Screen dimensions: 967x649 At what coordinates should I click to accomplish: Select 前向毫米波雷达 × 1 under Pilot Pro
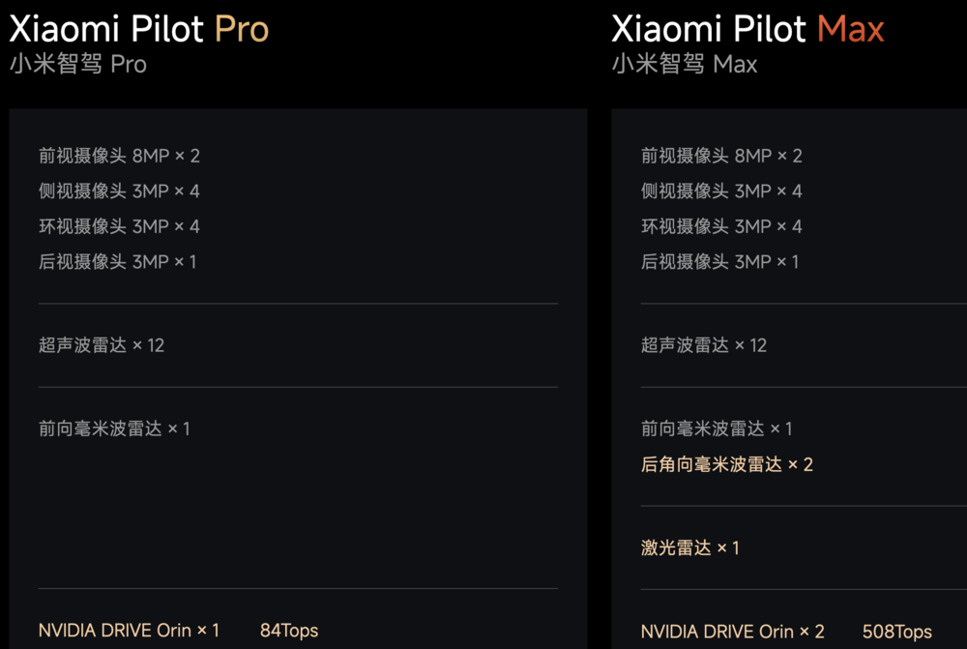tap(114, 428)
